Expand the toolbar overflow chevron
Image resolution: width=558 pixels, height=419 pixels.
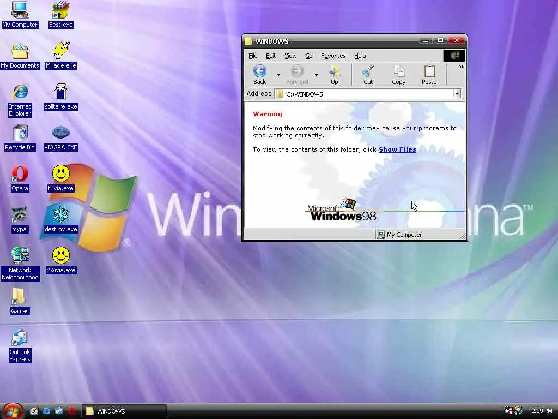461,67
